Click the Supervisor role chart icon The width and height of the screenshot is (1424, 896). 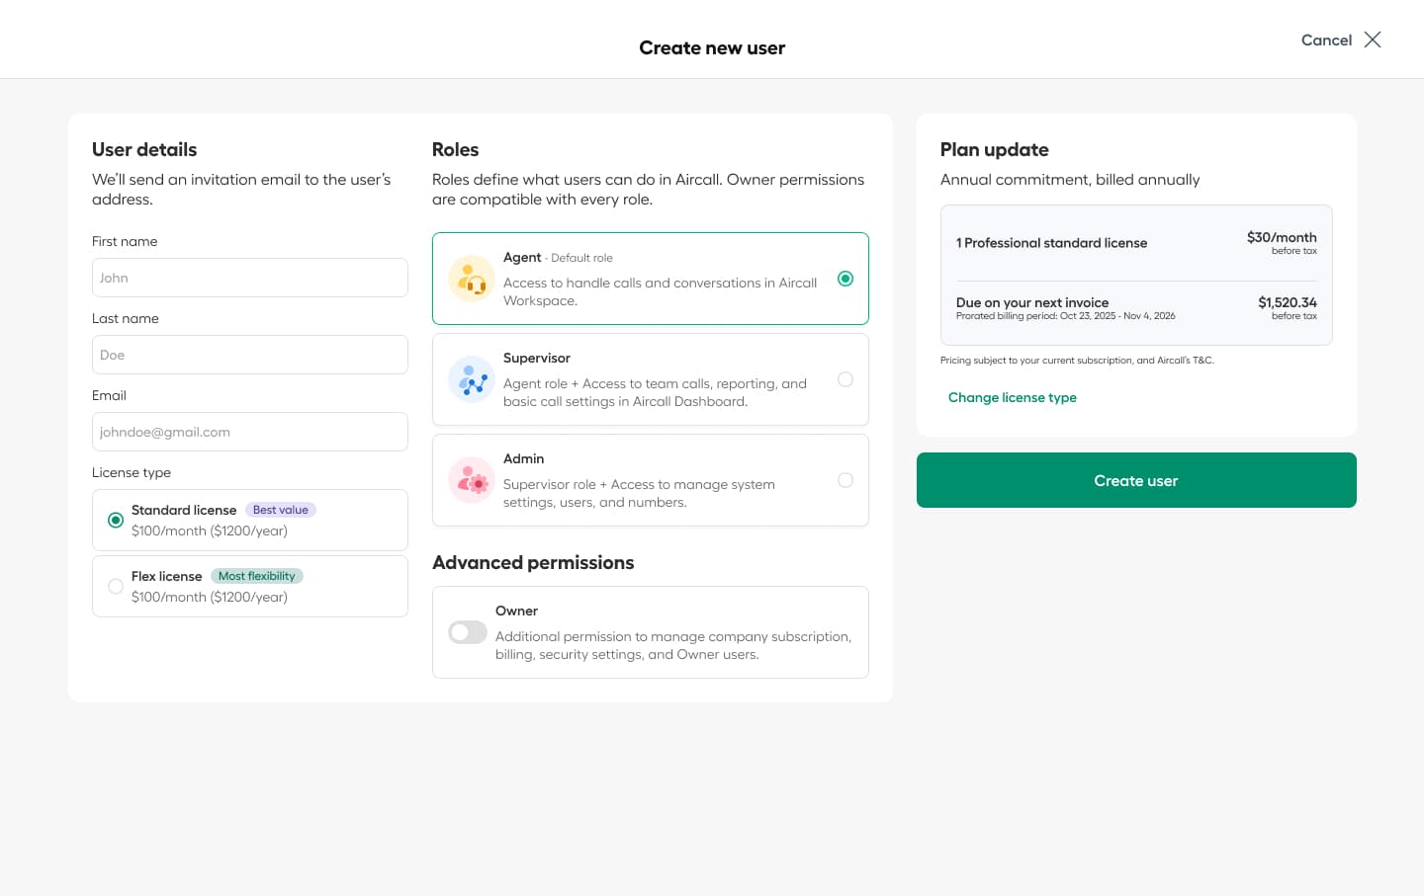[472, 379]
